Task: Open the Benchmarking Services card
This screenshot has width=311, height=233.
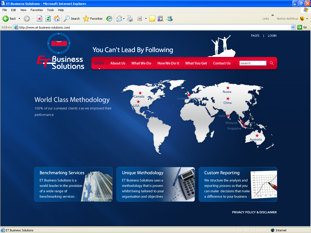Action: click(73, 184)
